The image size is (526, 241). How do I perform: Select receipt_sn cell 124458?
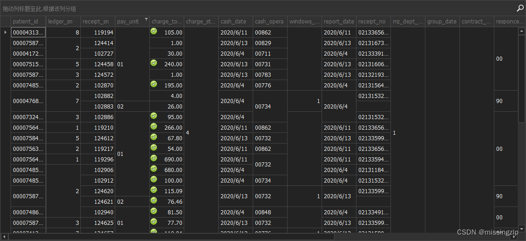[97, 64]
